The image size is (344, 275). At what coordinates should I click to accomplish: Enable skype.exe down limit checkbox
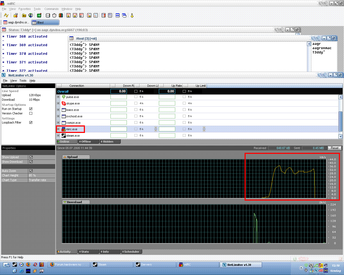click(x=136, y=103)
